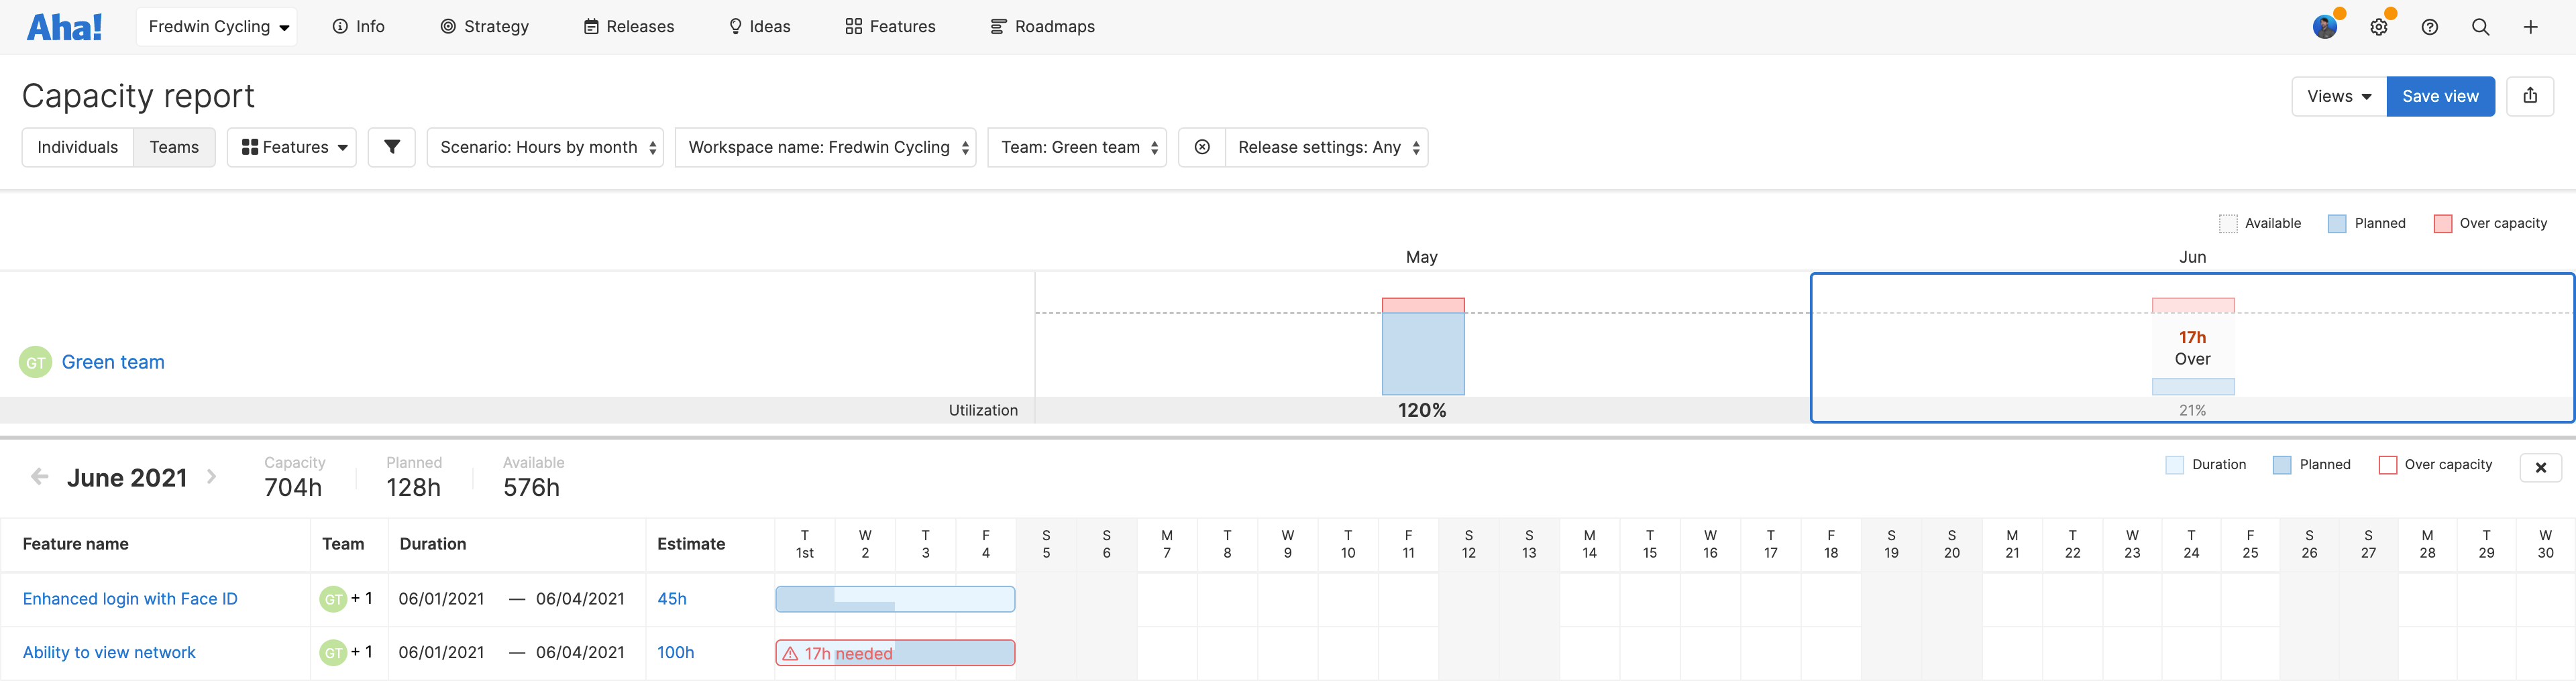Open the Scenario: Hours by month dropdown
This screenshot has width=2576, height=693.
click(x=545, y=147)
